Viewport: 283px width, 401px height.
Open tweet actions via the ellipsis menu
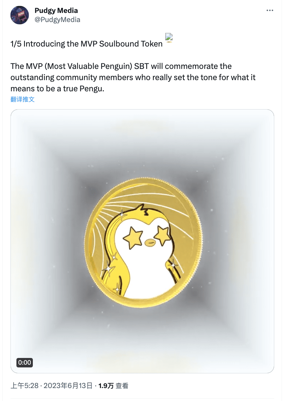(x=269, y=10)
